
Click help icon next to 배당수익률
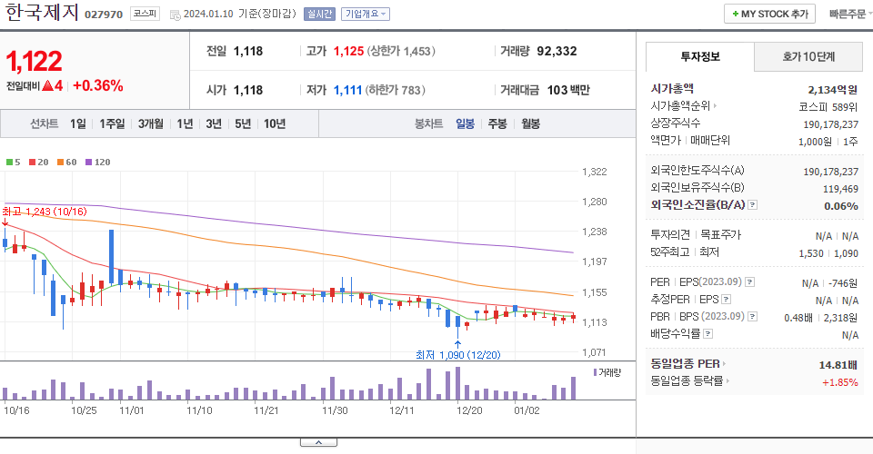(707, 334)
